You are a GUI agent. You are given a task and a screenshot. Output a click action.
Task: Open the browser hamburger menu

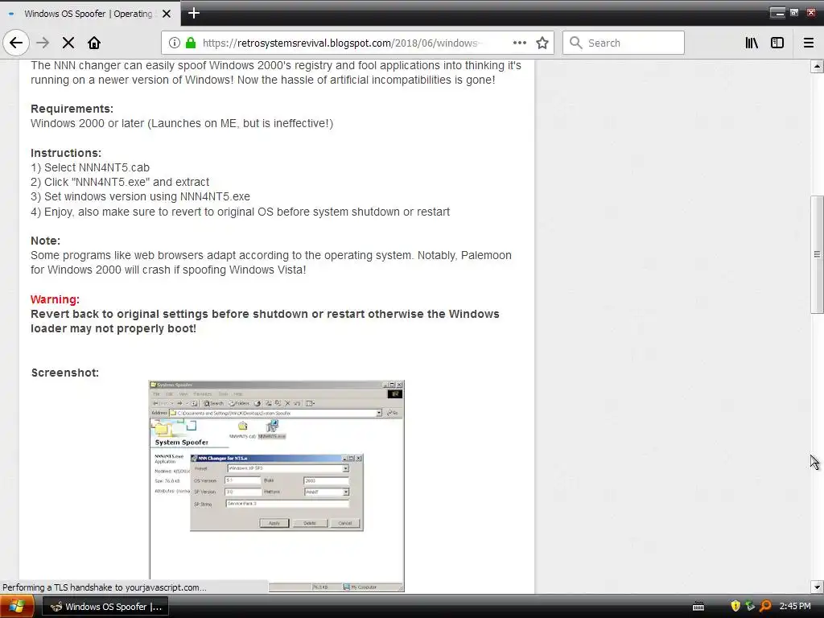point(809,43)
